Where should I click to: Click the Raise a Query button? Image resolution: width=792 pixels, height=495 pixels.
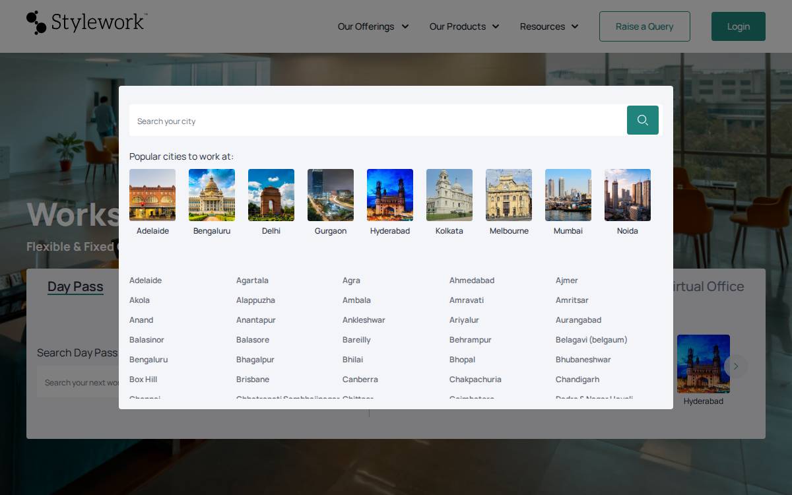tap(645, 26)
